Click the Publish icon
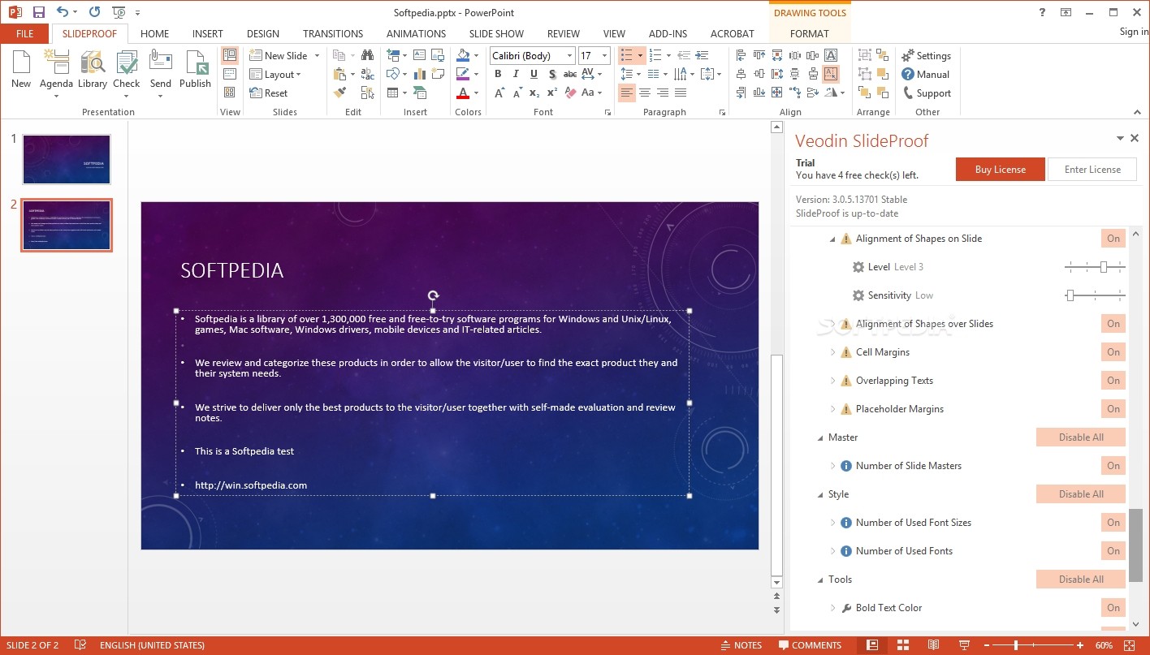Image resolution: width=1150 pixels, height=655 pixels. tap(195, 70)
